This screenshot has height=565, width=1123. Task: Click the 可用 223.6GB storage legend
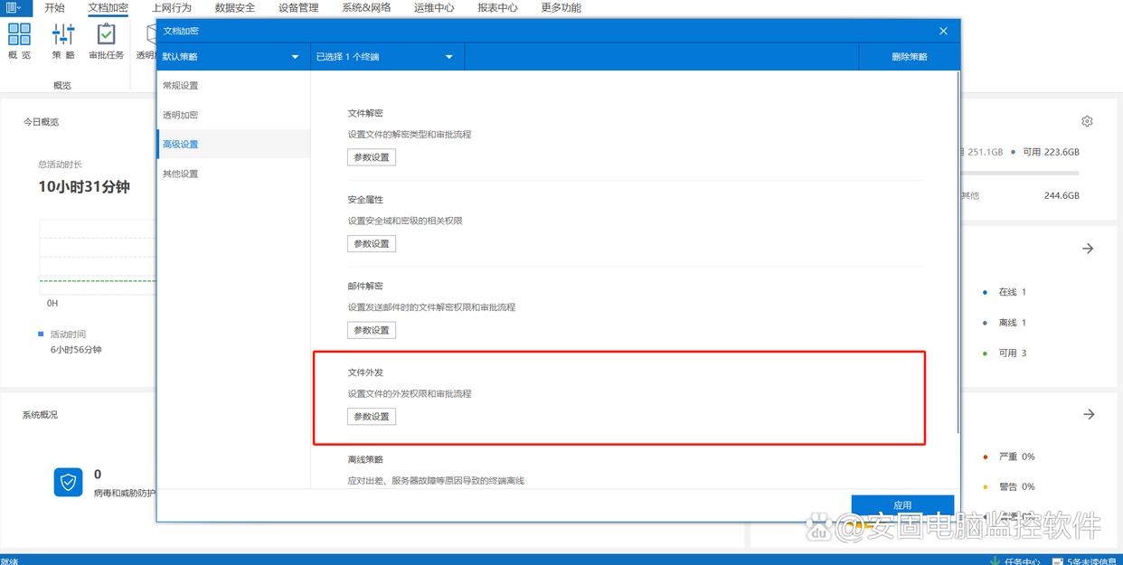[1045, 152]
